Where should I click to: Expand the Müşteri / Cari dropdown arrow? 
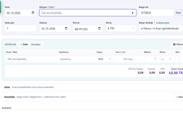click(132, 13)
